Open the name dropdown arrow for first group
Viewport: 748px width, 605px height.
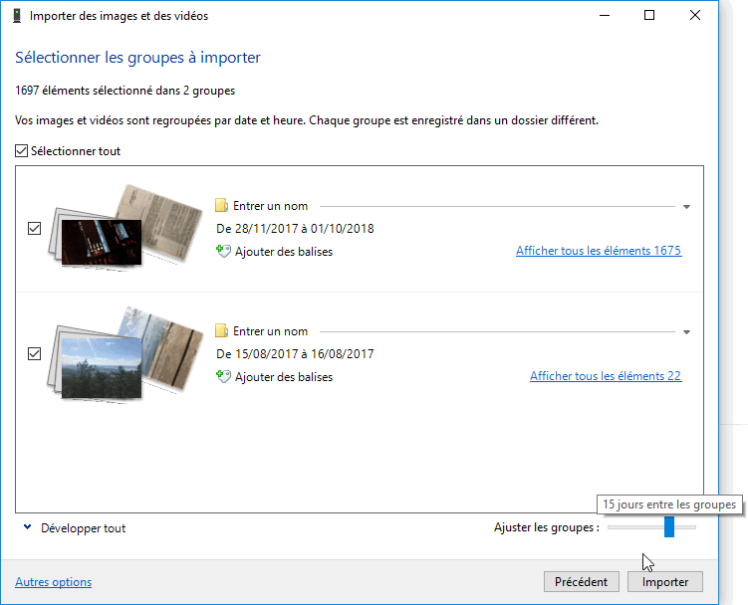click(686, 207)
